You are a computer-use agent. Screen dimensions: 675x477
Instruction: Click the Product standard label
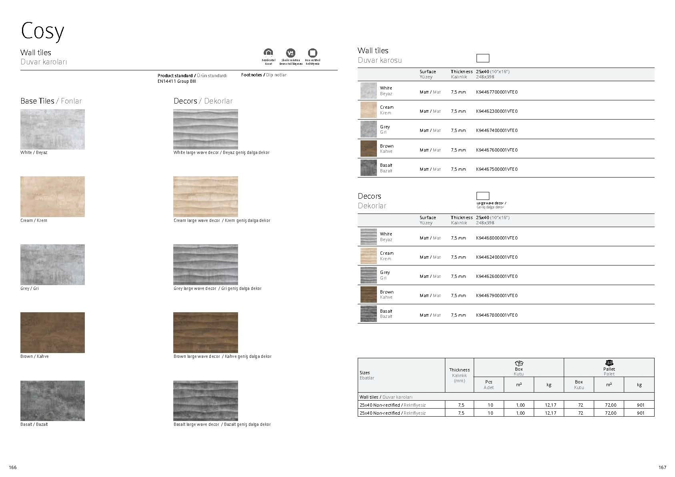click(192, 76)
